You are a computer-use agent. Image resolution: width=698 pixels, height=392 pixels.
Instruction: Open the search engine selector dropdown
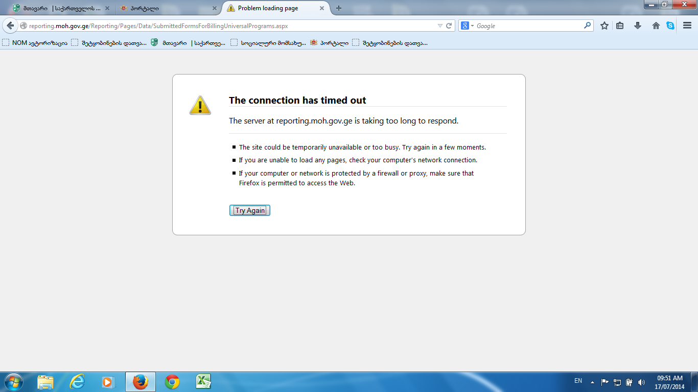468,26
